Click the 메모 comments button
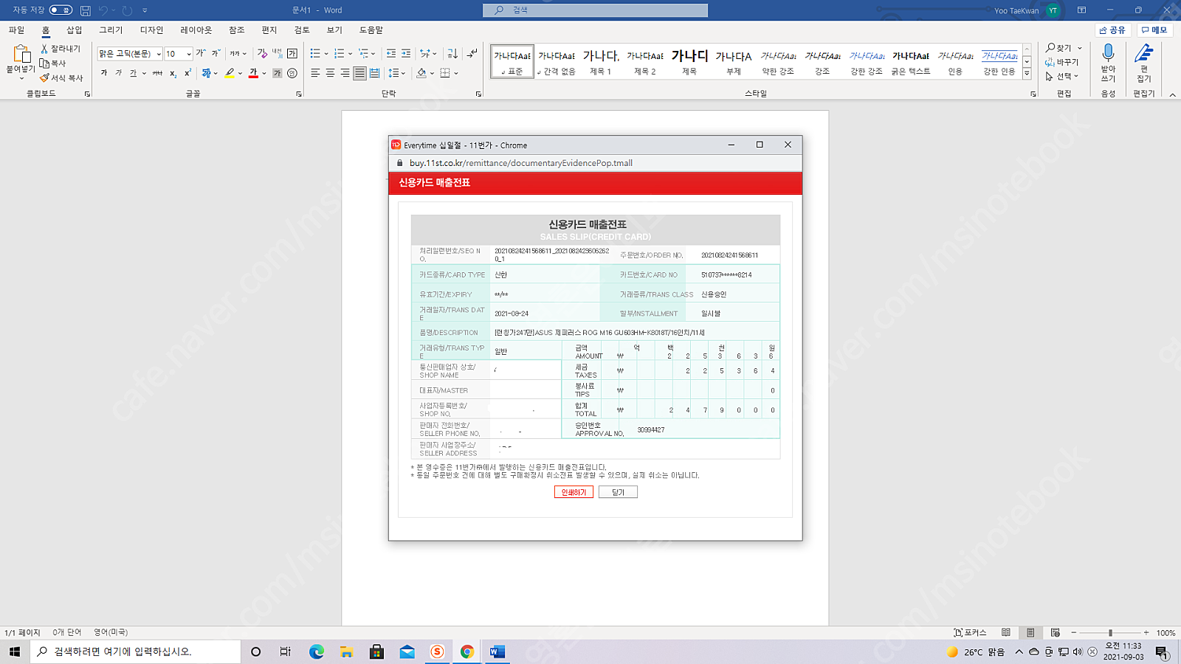This screenshot has width=1181, height=664. click(x=1154, y=30)
